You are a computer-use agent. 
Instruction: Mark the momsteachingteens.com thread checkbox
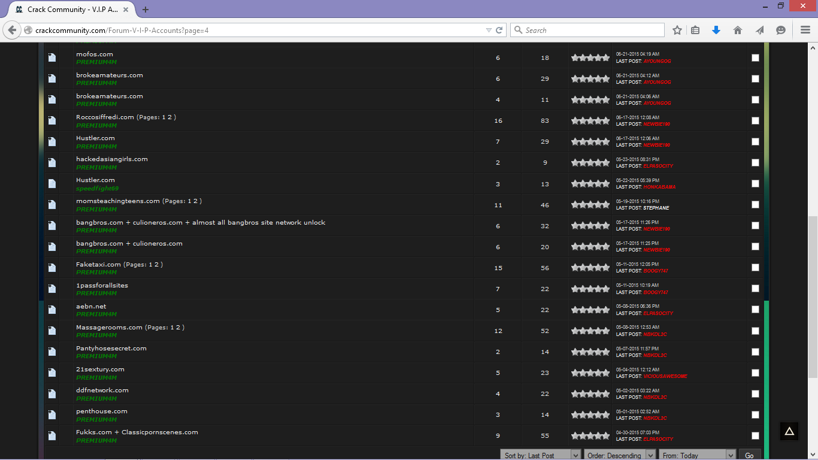pos(755,204)
